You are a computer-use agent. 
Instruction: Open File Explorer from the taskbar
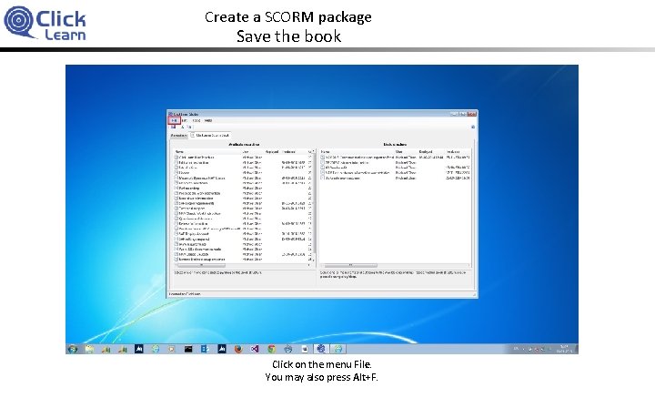(89, 349)
